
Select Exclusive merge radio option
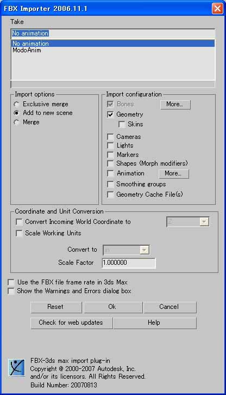[x=17, y=104]
